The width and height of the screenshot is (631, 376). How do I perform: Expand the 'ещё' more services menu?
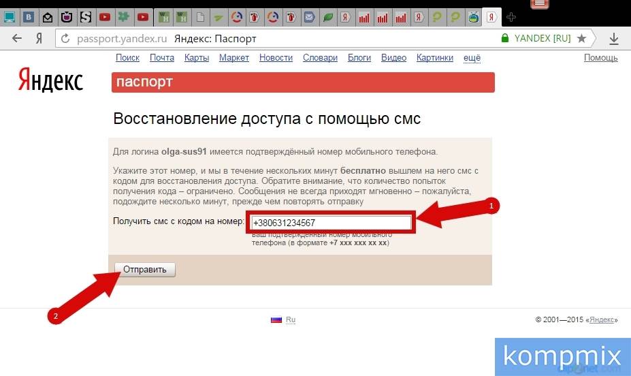pos(472,58)
